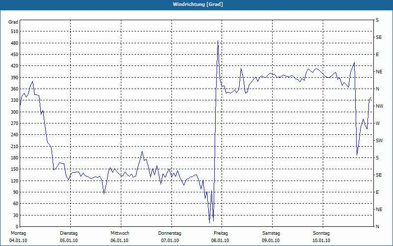Screen dimensions: 393x246
Task: Click the 360 y-axis value
Action: (15, 89)
